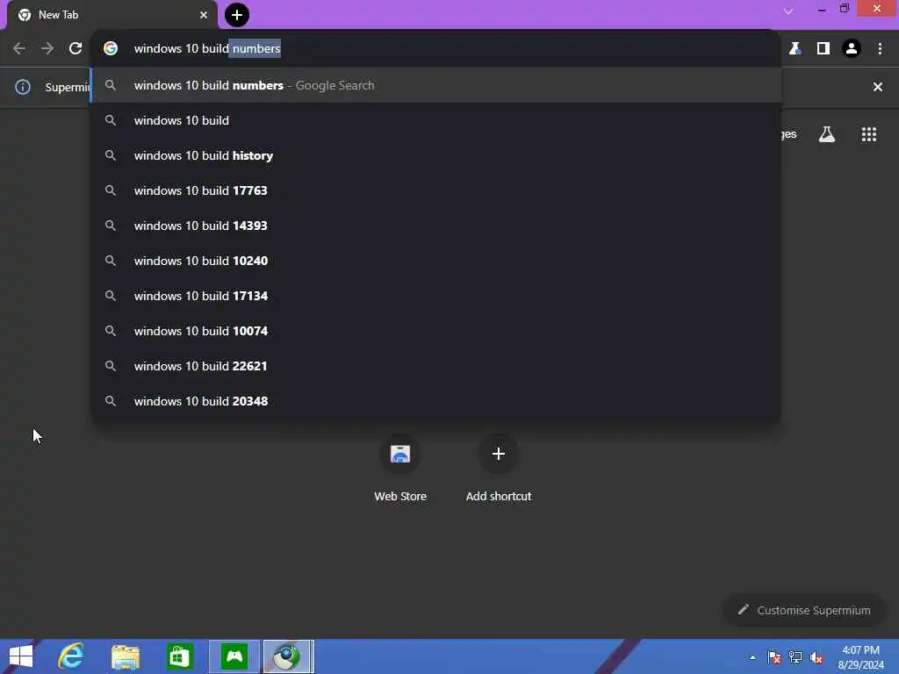
Task: Open Customise Supermium
Action: (804, 610)
